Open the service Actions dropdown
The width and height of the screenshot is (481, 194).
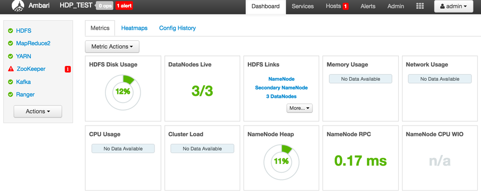click(38, 111)
